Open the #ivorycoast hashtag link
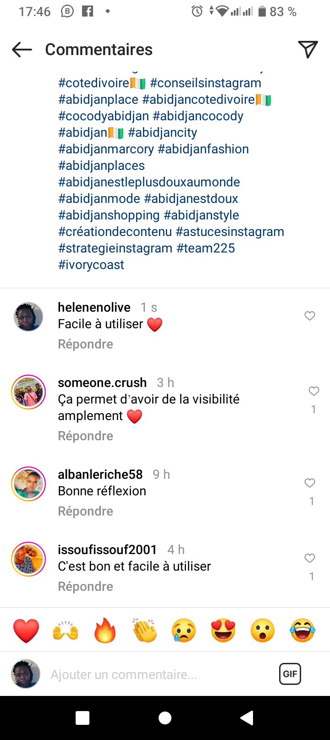This screenshot has height=740, width=330. click(91, 265)
